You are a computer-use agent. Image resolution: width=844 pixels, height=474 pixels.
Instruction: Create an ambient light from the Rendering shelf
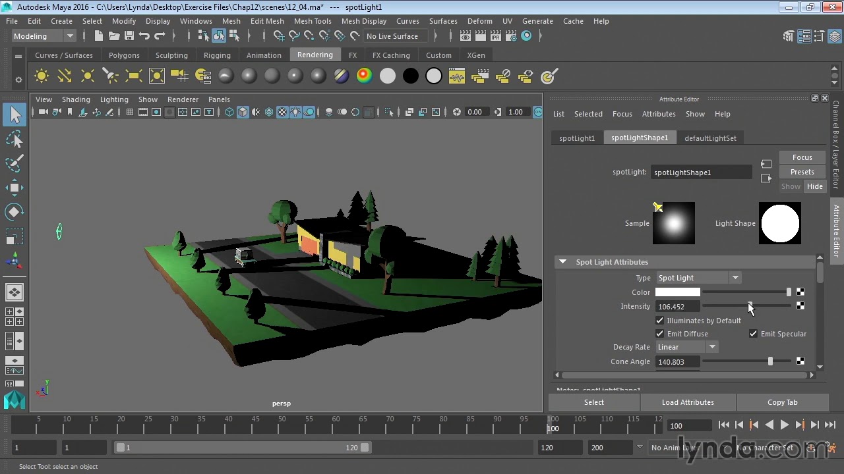[x=42, y=76]
